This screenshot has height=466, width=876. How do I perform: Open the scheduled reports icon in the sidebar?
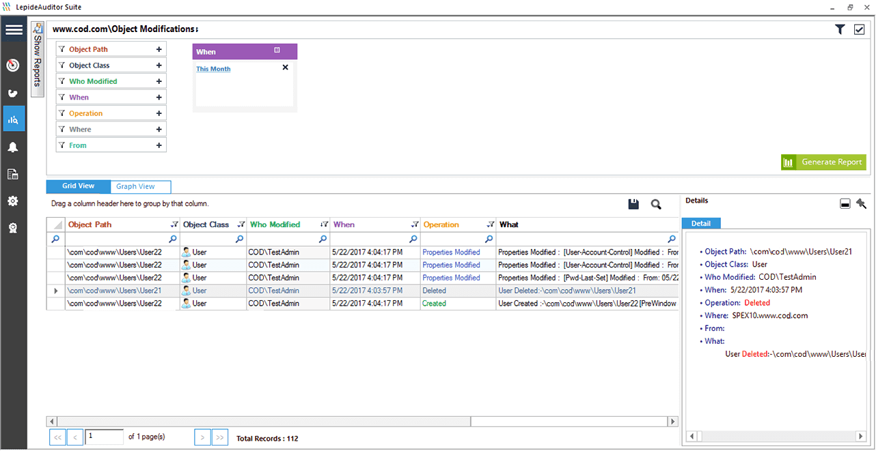click(13, 174)
